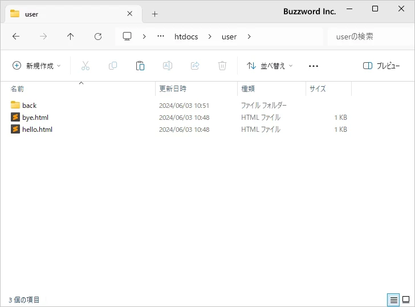Click the Up directory arrow

(71, 37)
